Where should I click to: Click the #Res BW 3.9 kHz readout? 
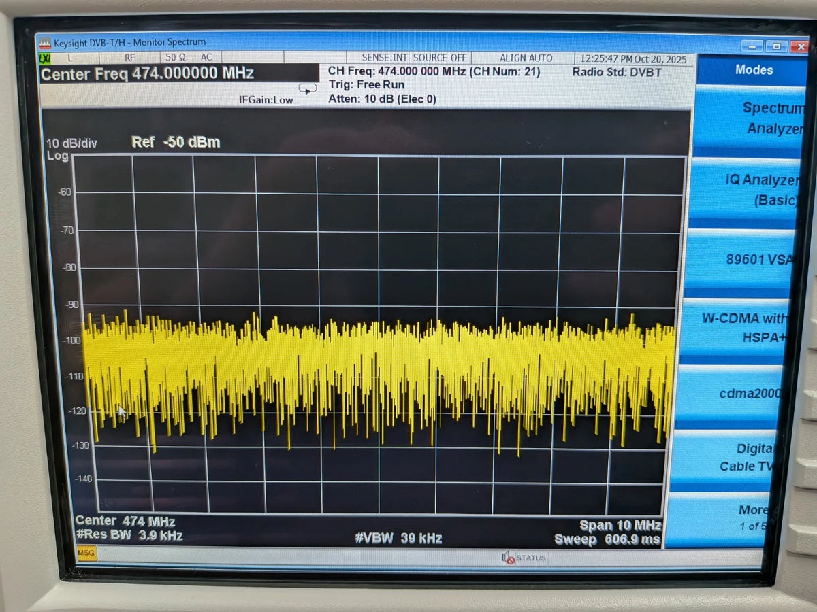point(129,535)
